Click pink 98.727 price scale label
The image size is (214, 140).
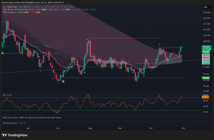[206, 58]
